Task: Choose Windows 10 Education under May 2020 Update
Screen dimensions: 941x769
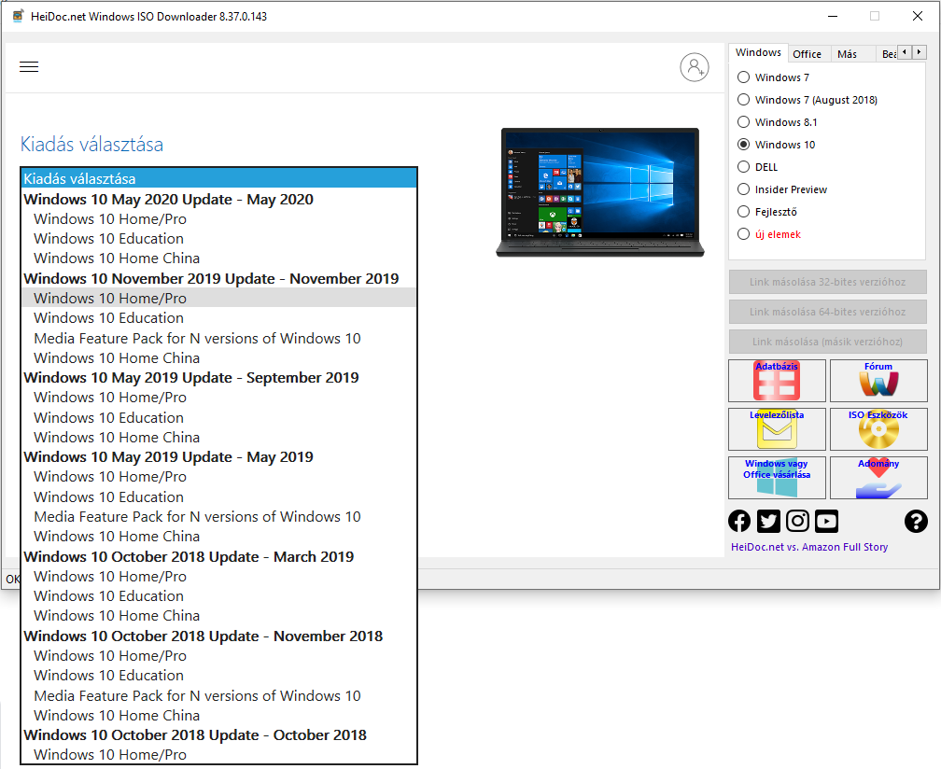Action: (219, 239)
